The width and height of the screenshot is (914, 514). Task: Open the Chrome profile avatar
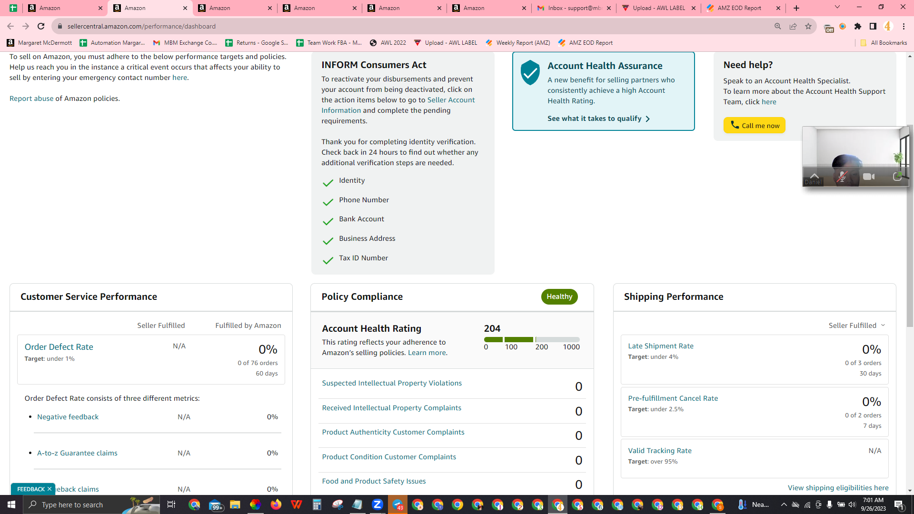click(x=888, y=26)
